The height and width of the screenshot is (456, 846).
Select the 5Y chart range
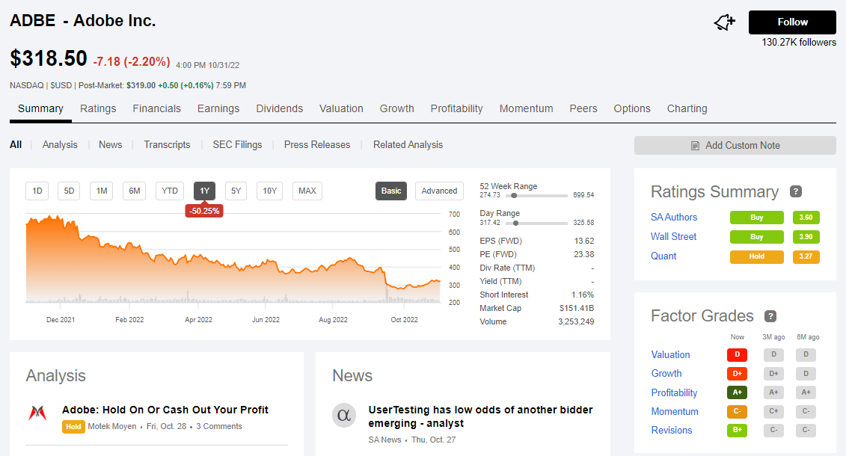click(x=236, y=191)
